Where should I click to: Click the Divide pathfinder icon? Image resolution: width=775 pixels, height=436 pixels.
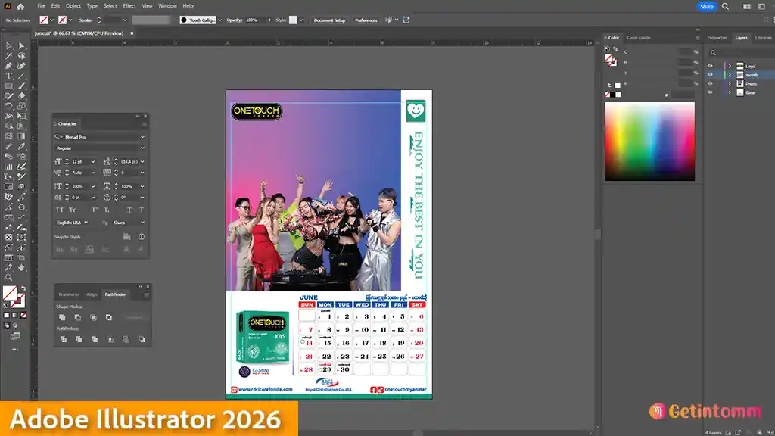point(64,339)
